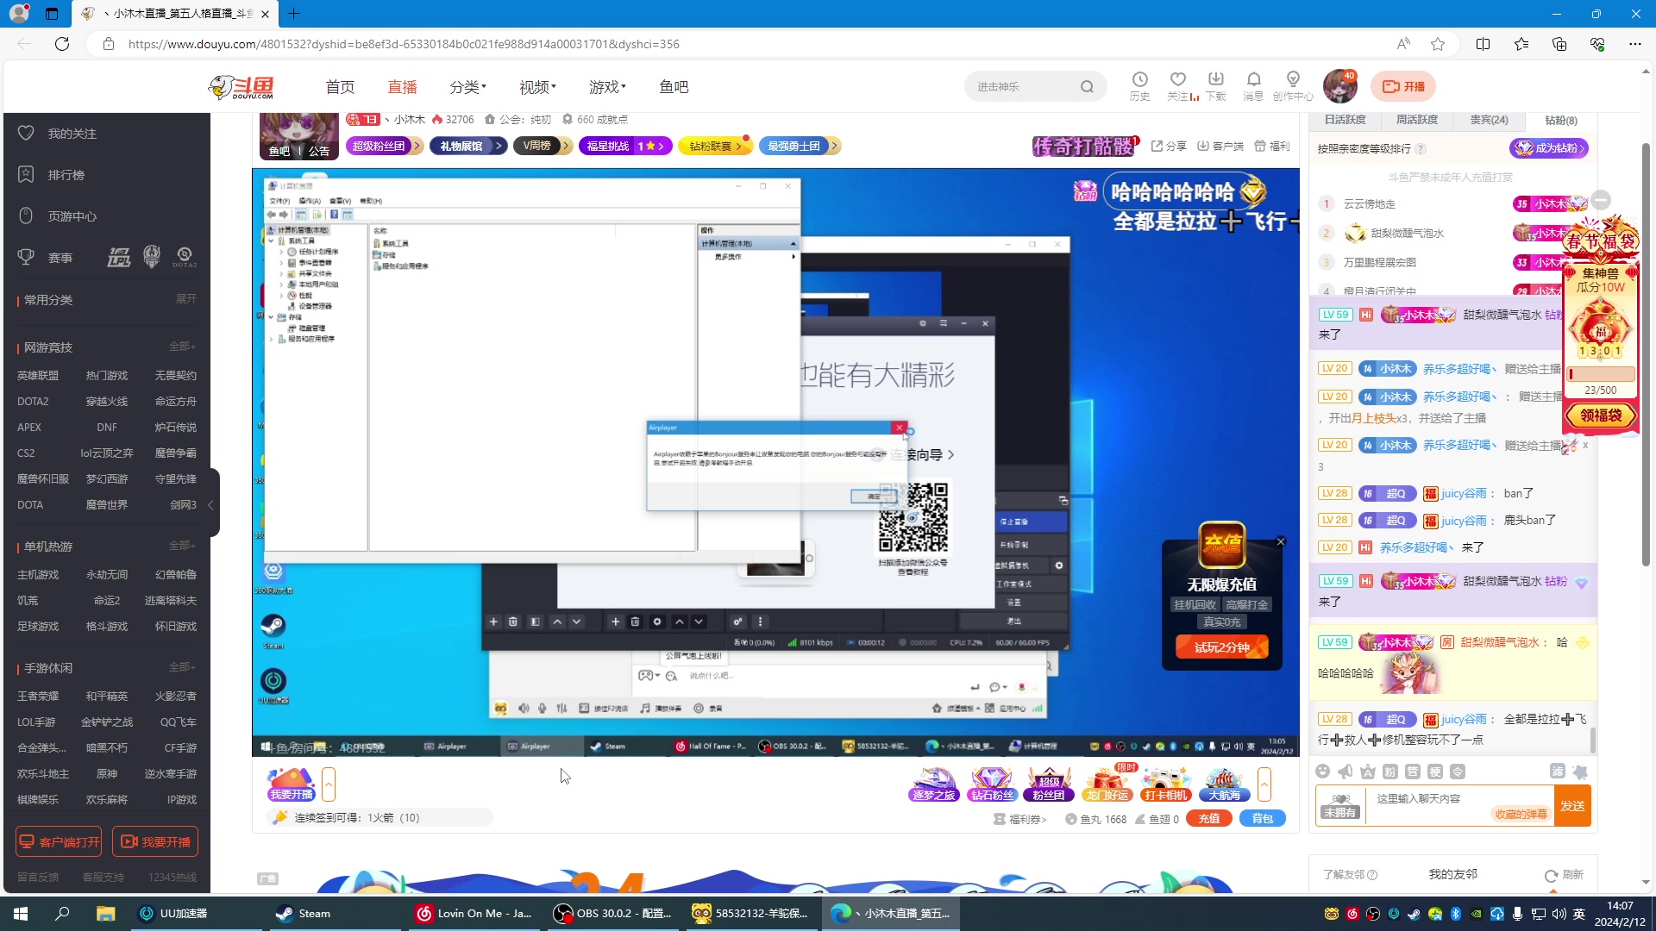Open the 背包 backpack button
1656x931 pixels.
click(x=1263, y=819)
